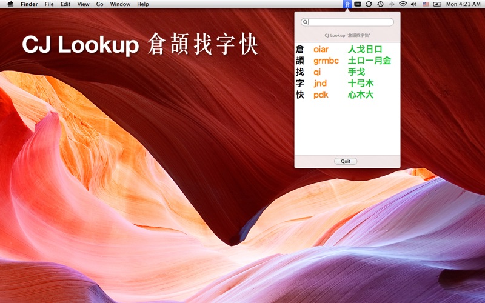Select the character 頡 in results

[x=299, y=61]
